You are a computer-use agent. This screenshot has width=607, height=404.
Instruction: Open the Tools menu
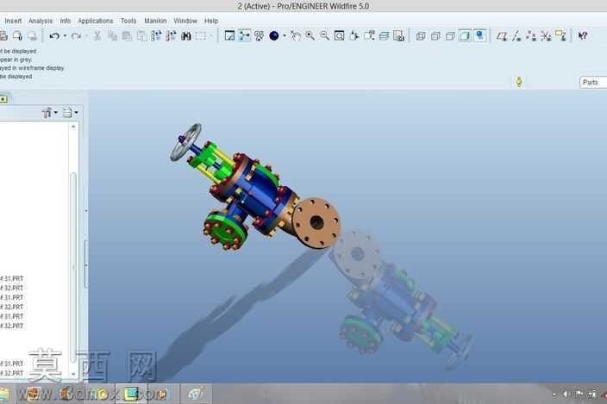[x=128, y=21]
